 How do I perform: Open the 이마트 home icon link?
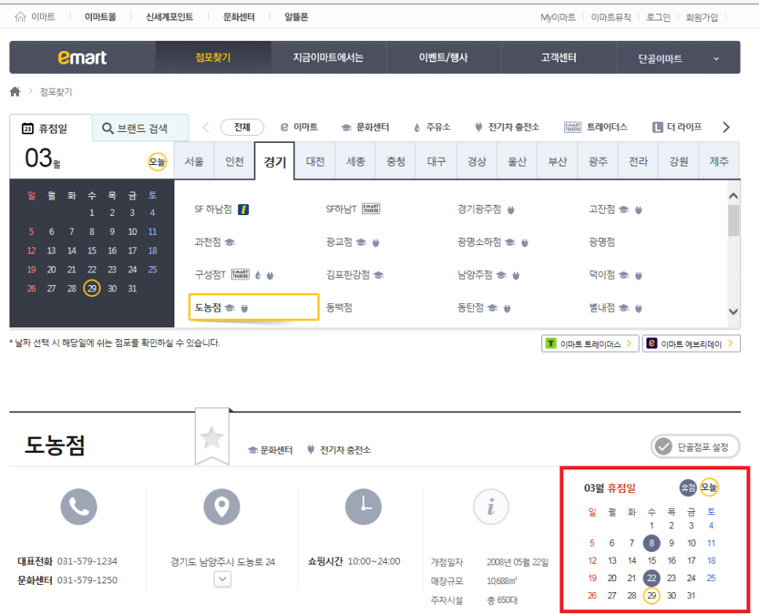[35, 17]
